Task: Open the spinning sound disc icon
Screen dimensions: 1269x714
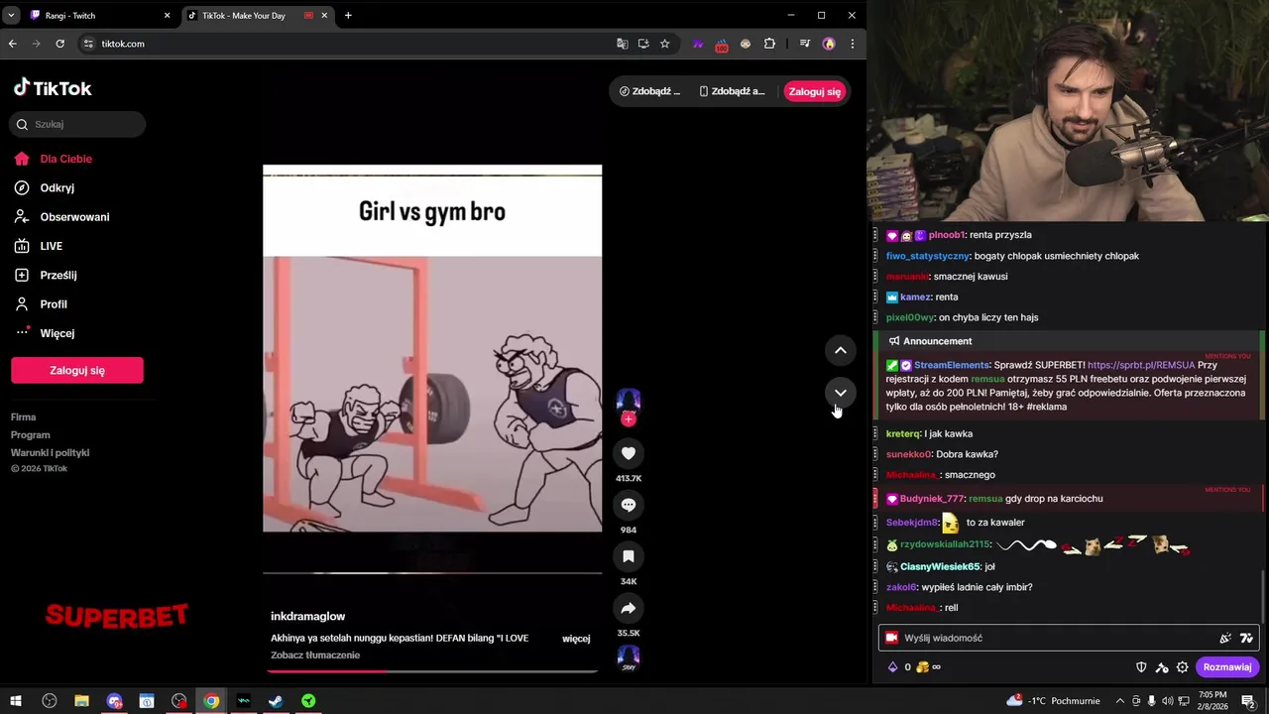Action: point(629,657)
